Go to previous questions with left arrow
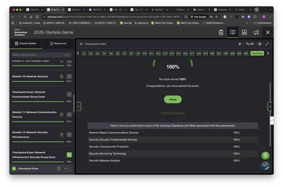The width and height of the screenshot is (283, 187). point(78,53)
